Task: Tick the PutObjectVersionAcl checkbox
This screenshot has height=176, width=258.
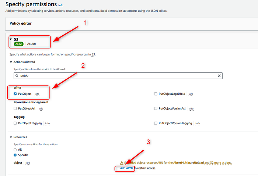Action: (156, 108)
